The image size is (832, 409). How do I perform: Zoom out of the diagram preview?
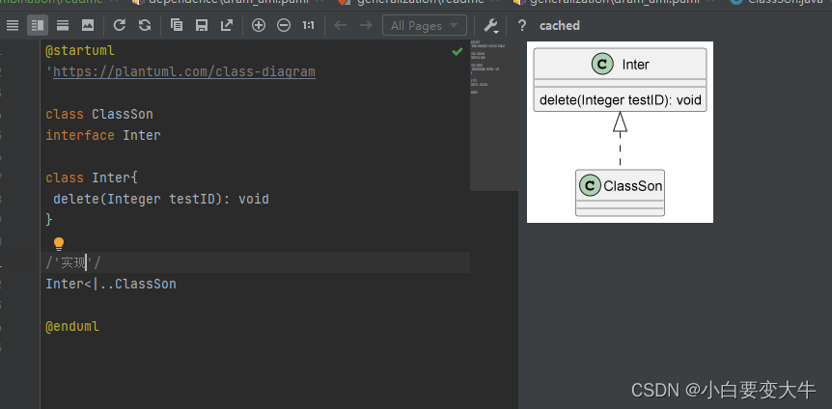point(284,25)
